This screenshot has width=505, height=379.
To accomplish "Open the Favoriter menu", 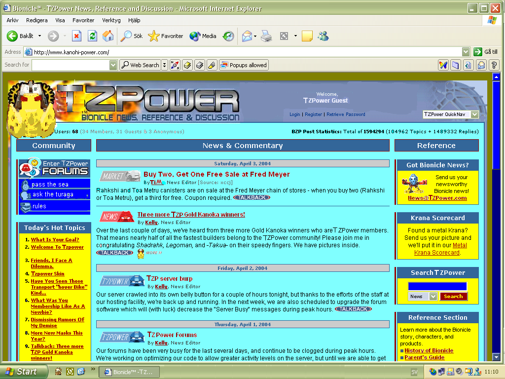I will click(83, 20).
